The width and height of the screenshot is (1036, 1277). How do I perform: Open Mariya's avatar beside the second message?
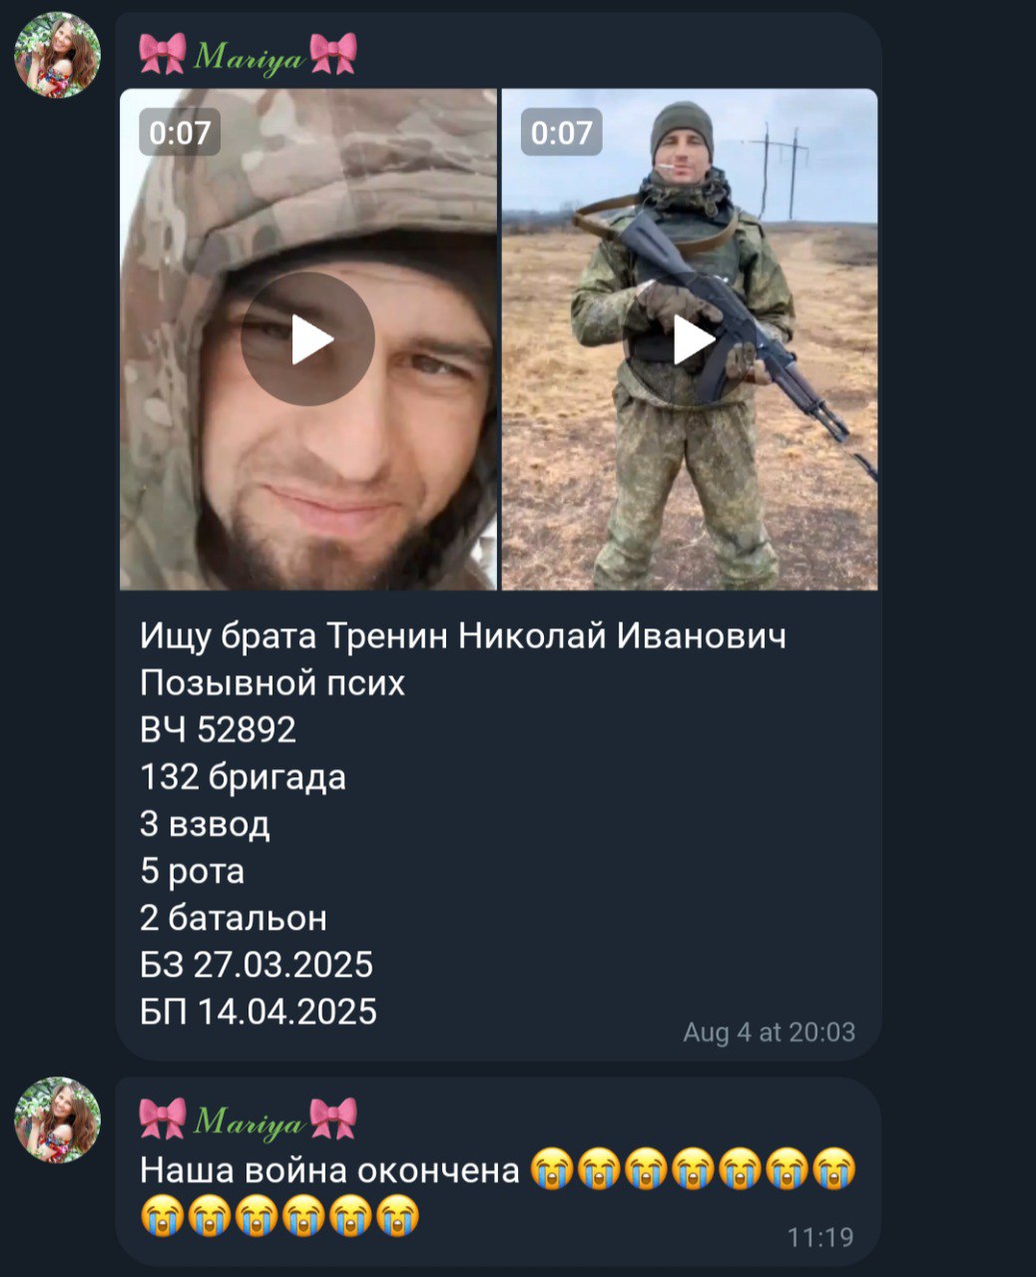(x=58, y=1120)
